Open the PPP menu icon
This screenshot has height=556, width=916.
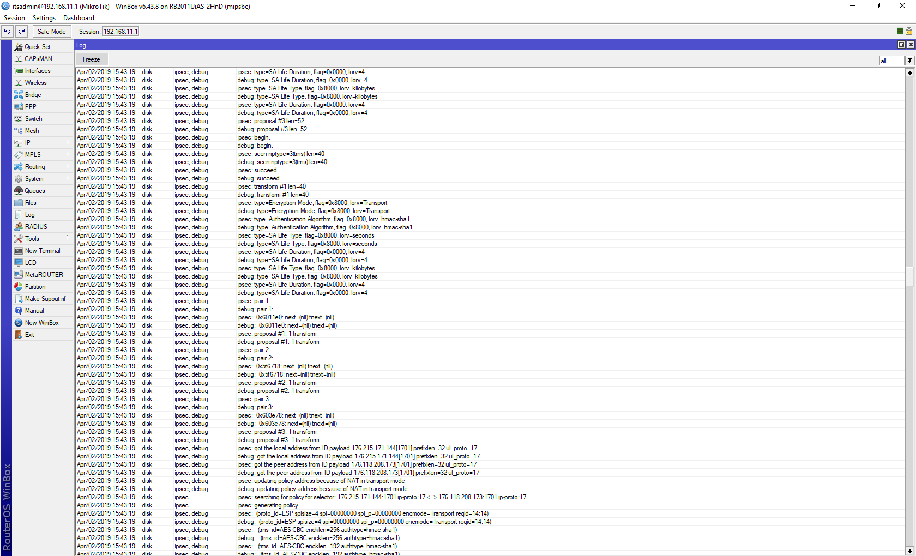pyautogui.click(x=19, y=107)
